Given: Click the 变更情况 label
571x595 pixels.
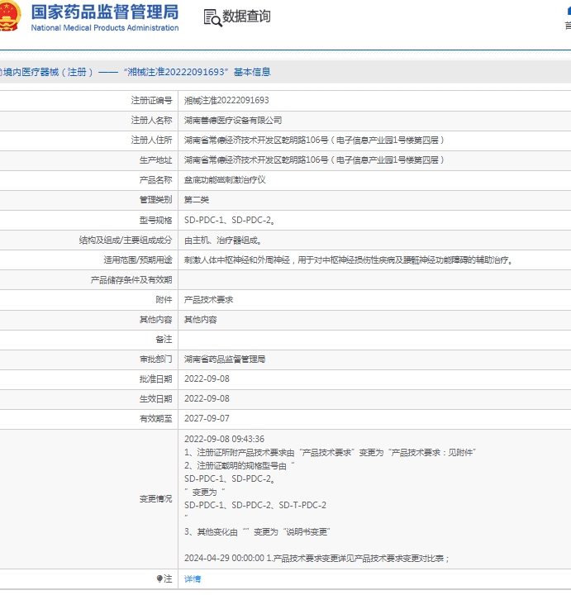Looking at the screenshot, I should pyautogui.click(x=155, y=498).
